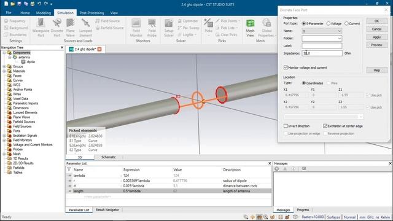Click the Help button in the port dialog

(376, 70)
